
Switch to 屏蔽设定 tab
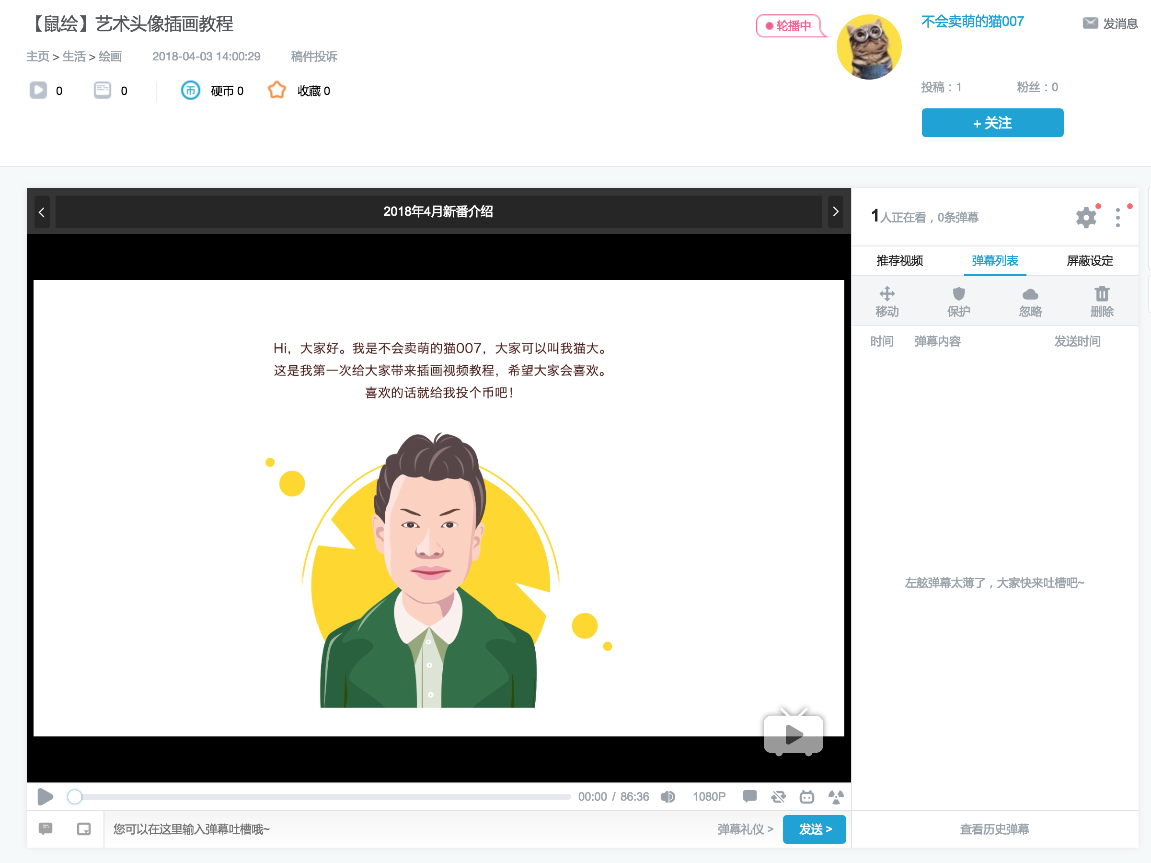click(x=1090, y=261)
